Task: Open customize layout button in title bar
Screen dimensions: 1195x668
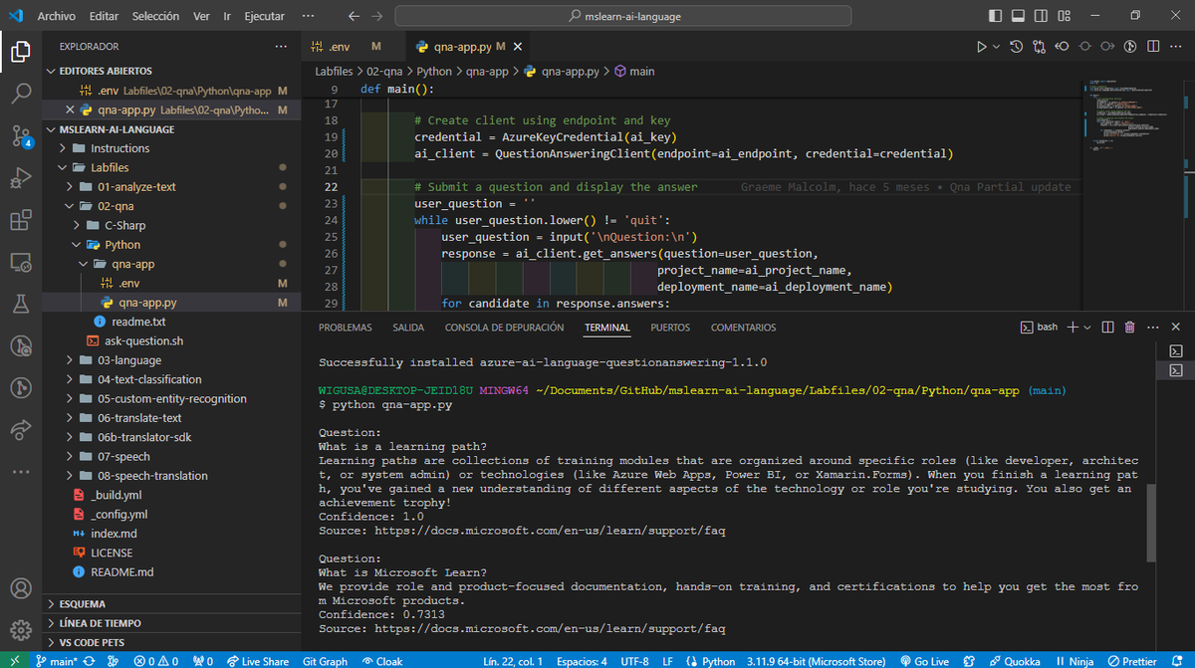Action: (x=1065, y=16)
